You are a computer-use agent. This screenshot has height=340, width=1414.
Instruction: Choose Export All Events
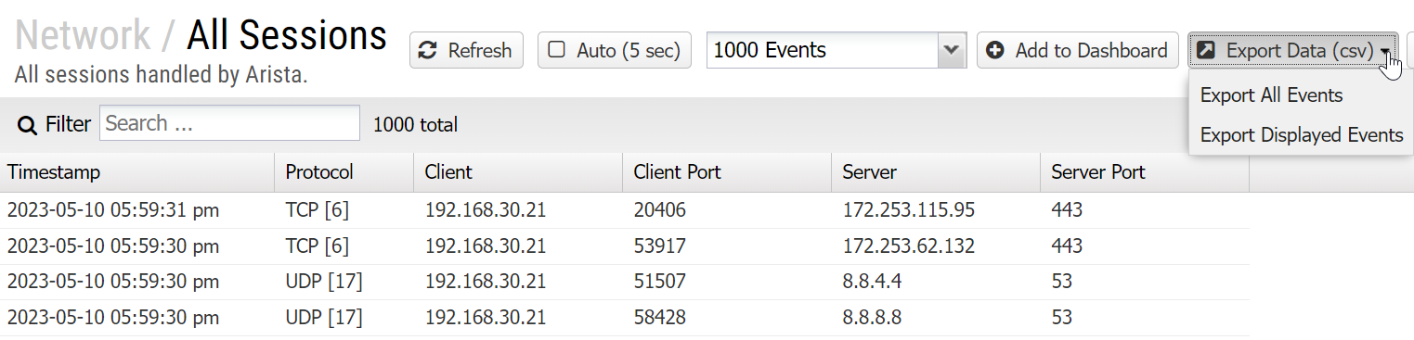(1271, 95)
